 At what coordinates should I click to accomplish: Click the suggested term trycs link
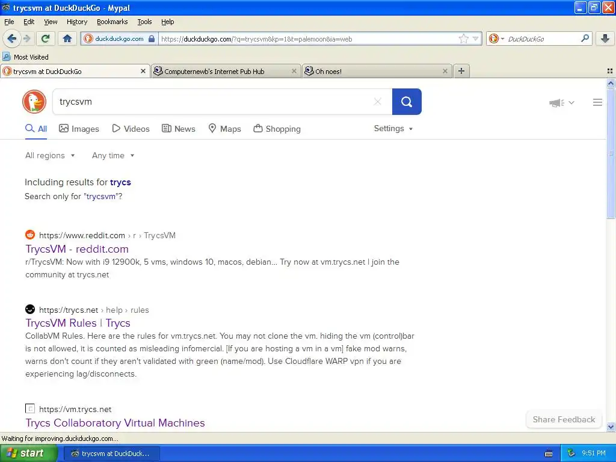click(120, 182)
